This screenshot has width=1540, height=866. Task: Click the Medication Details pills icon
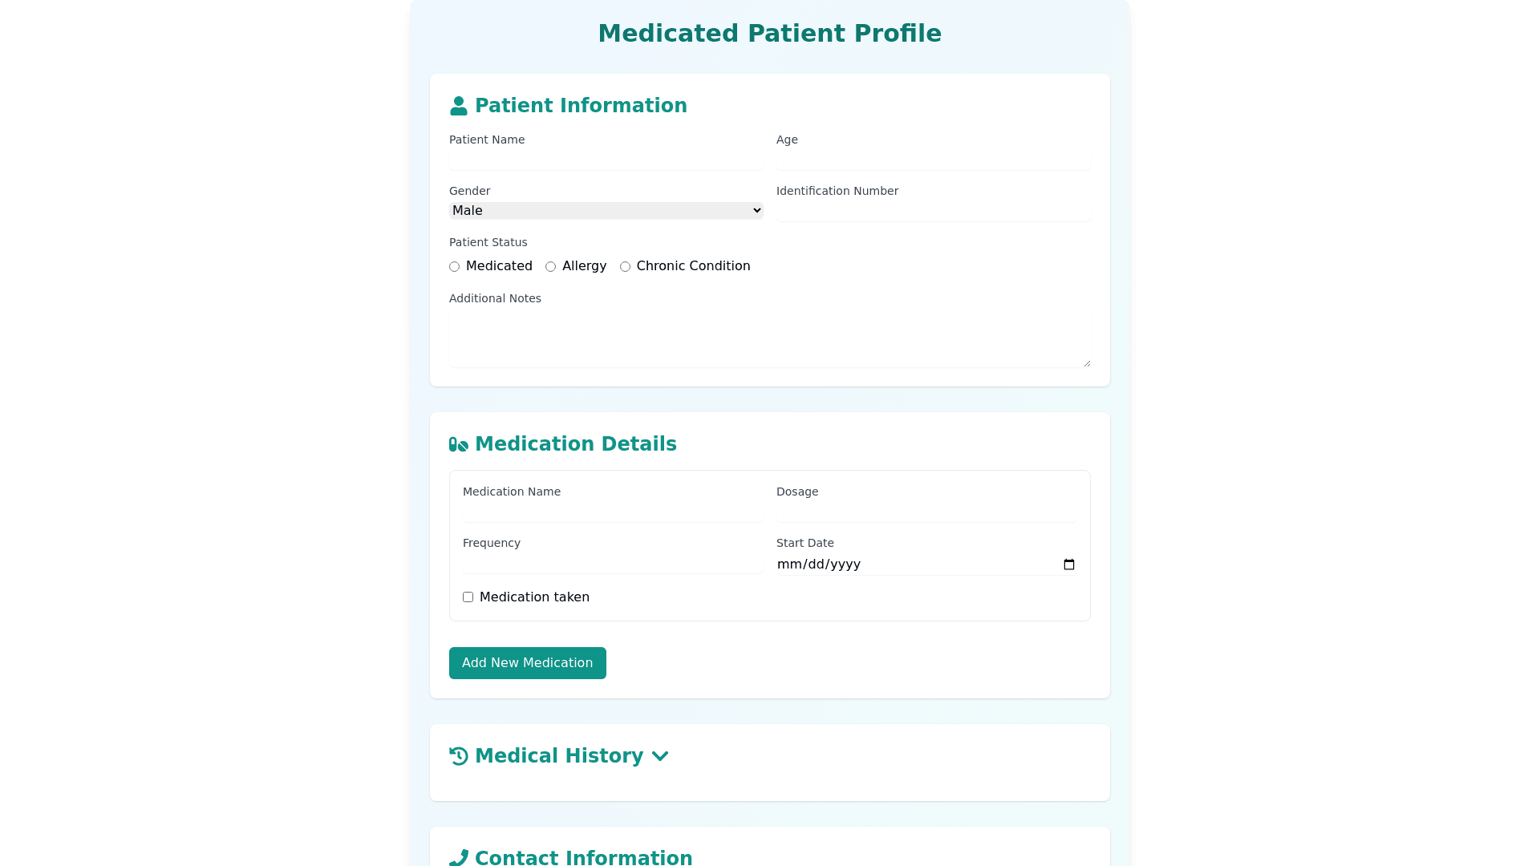click(x=459, y=444)
